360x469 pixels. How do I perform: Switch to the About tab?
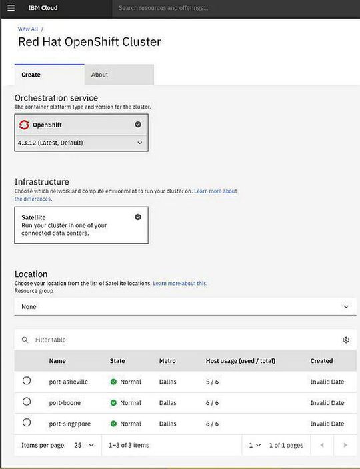click(119, 75)
